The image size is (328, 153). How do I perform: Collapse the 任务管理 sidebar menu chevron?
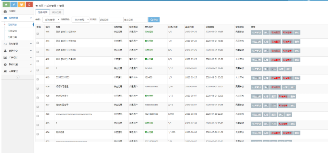pyautogui.click(x=31, y=18)
